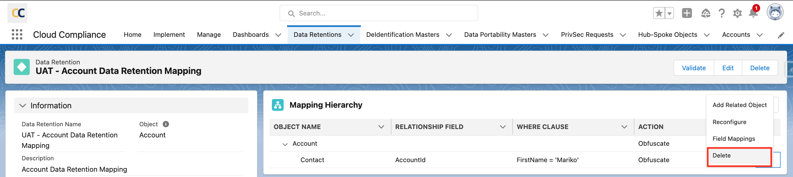This screenshot has width=793, height=177.
Task: Collapse the Account row in hierarchy
Action: click(x=285, y=144)
